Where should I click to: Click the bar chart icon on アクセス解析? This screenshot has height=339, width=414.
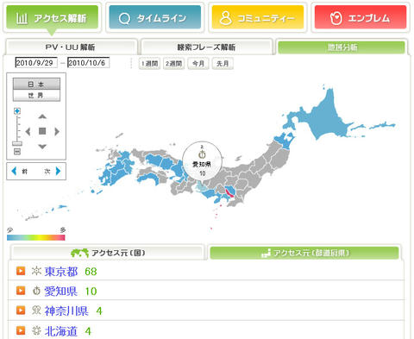(x=22, y=18)
